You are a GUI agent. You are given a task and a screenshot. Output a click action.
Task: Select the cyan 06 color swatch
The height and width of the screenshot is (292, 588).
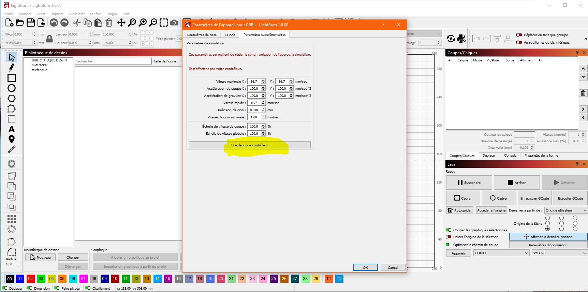(73, 279)
